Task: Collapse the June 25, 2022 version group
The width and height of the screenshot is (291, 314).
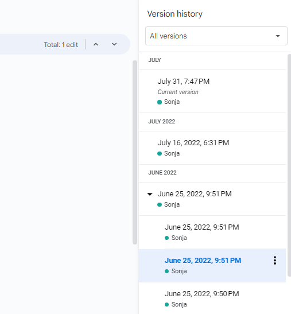Action: coord(150,194)
